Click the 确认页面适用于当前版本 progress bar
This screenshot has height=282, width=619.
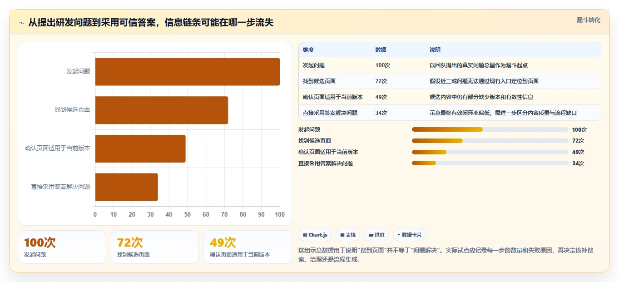490,152
